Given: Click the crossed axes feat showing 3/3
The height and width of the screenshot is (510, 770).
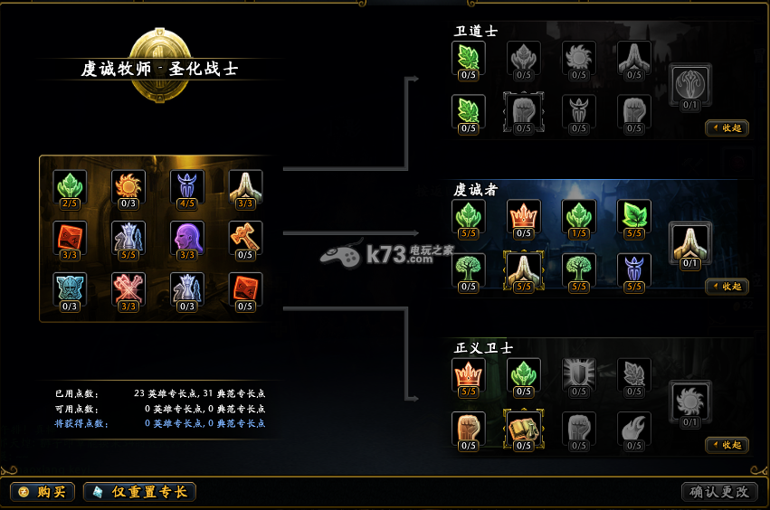Looking at the screenshot, I should point(128,291).
